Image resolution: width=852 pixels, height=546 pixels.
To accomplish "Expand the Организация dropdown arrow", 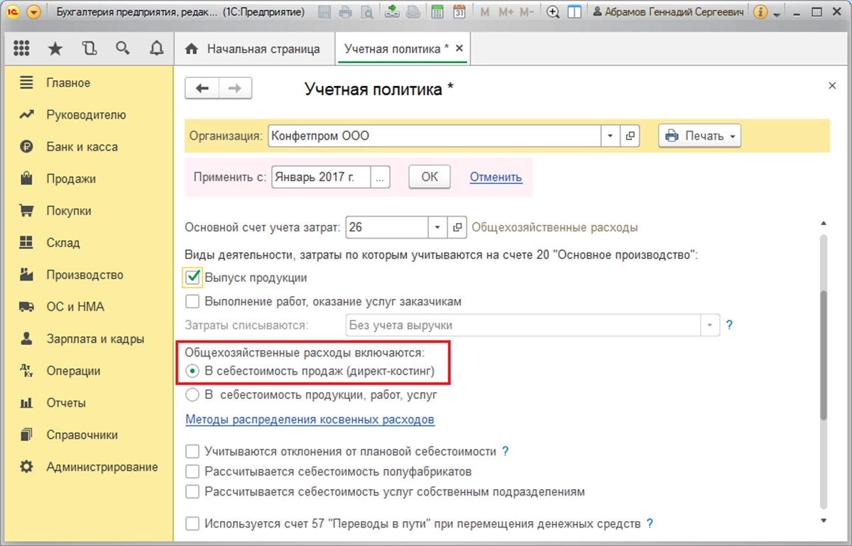I will pyautogui.click(x=611, y=136).
